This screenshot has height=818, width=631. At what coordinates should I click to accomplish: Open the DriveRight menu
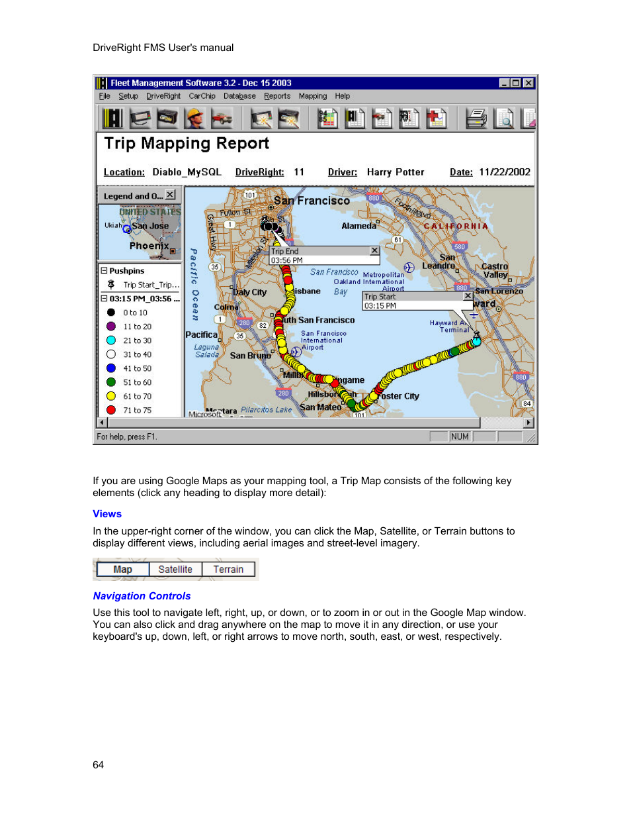coord(163,96)
